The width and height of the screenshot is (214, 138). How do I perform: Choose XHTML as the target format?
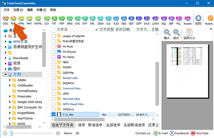38,20
